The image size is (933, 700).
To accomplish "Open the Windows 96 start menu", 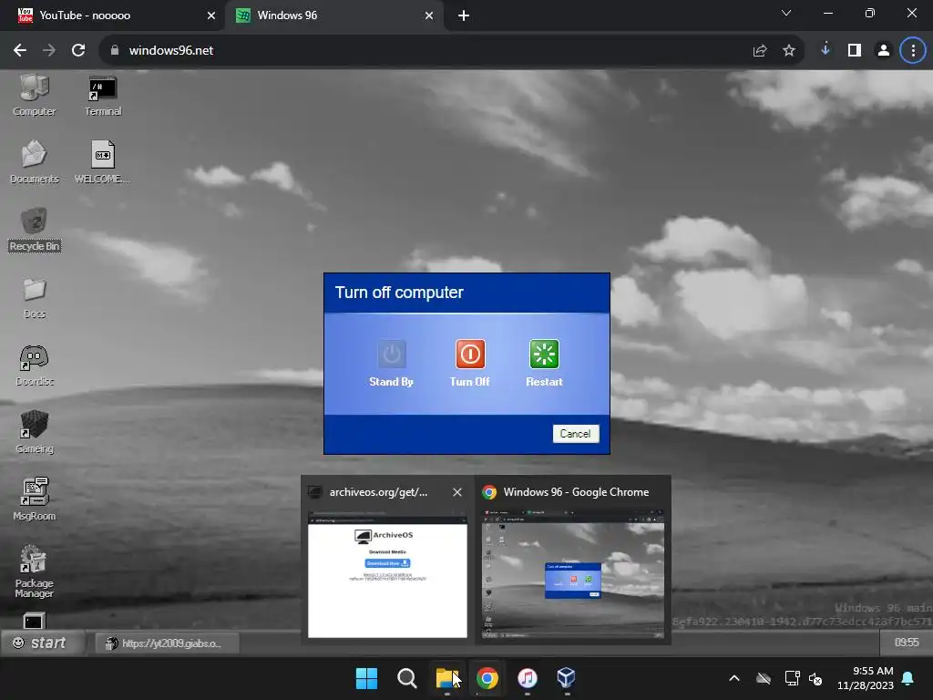I will pos(40,643).
